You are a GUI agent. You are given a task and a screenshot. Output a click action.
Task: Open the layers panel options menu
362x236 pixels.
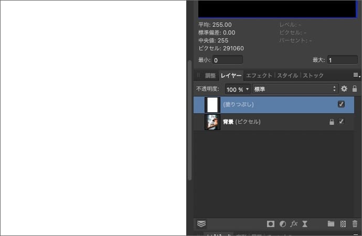(x=356, y=76)
